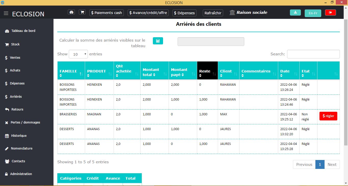This screenshot has height=186, width=348.
Task: Sort table by the Reste column
Action: [x=207, y=71]
